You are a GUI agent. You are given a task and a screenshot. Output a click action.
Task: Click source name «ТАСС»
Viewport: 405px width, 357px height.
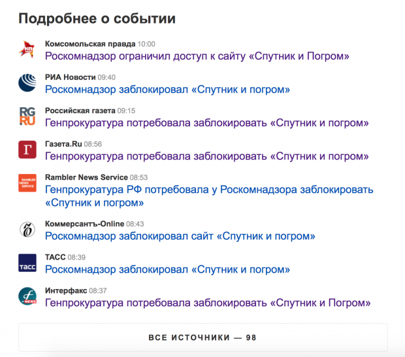(56, 257)
